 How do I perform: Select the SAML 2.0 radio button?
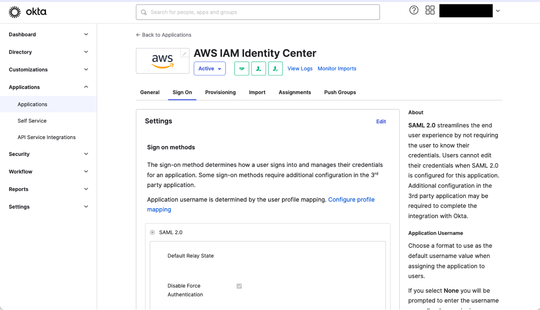coord(152,232)
